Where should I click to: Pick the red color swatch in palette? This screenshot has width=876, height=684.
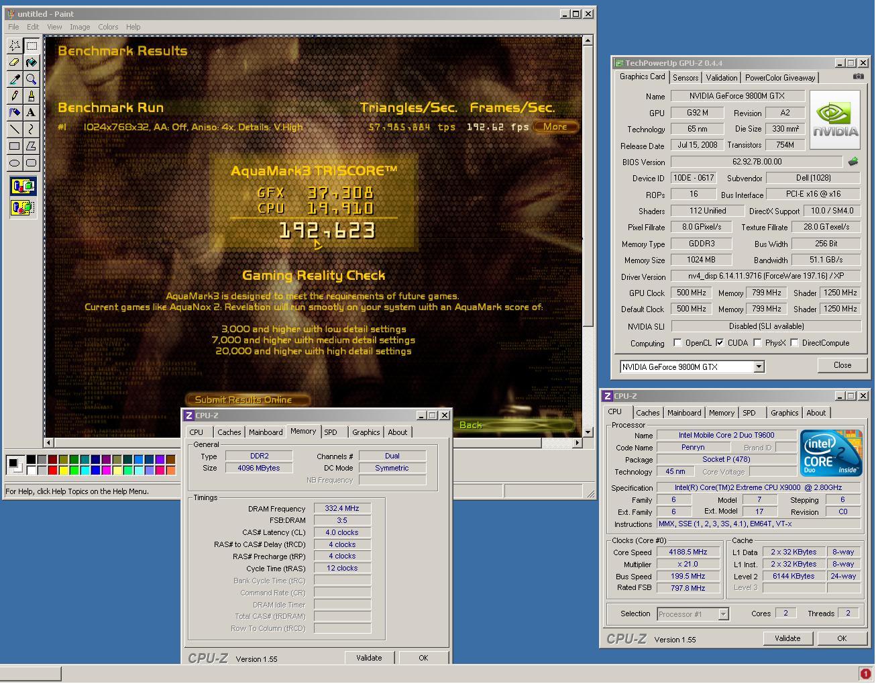coord(52,470)
